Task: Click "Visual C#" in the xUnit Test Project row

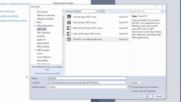Action: [x=123, y=34]
